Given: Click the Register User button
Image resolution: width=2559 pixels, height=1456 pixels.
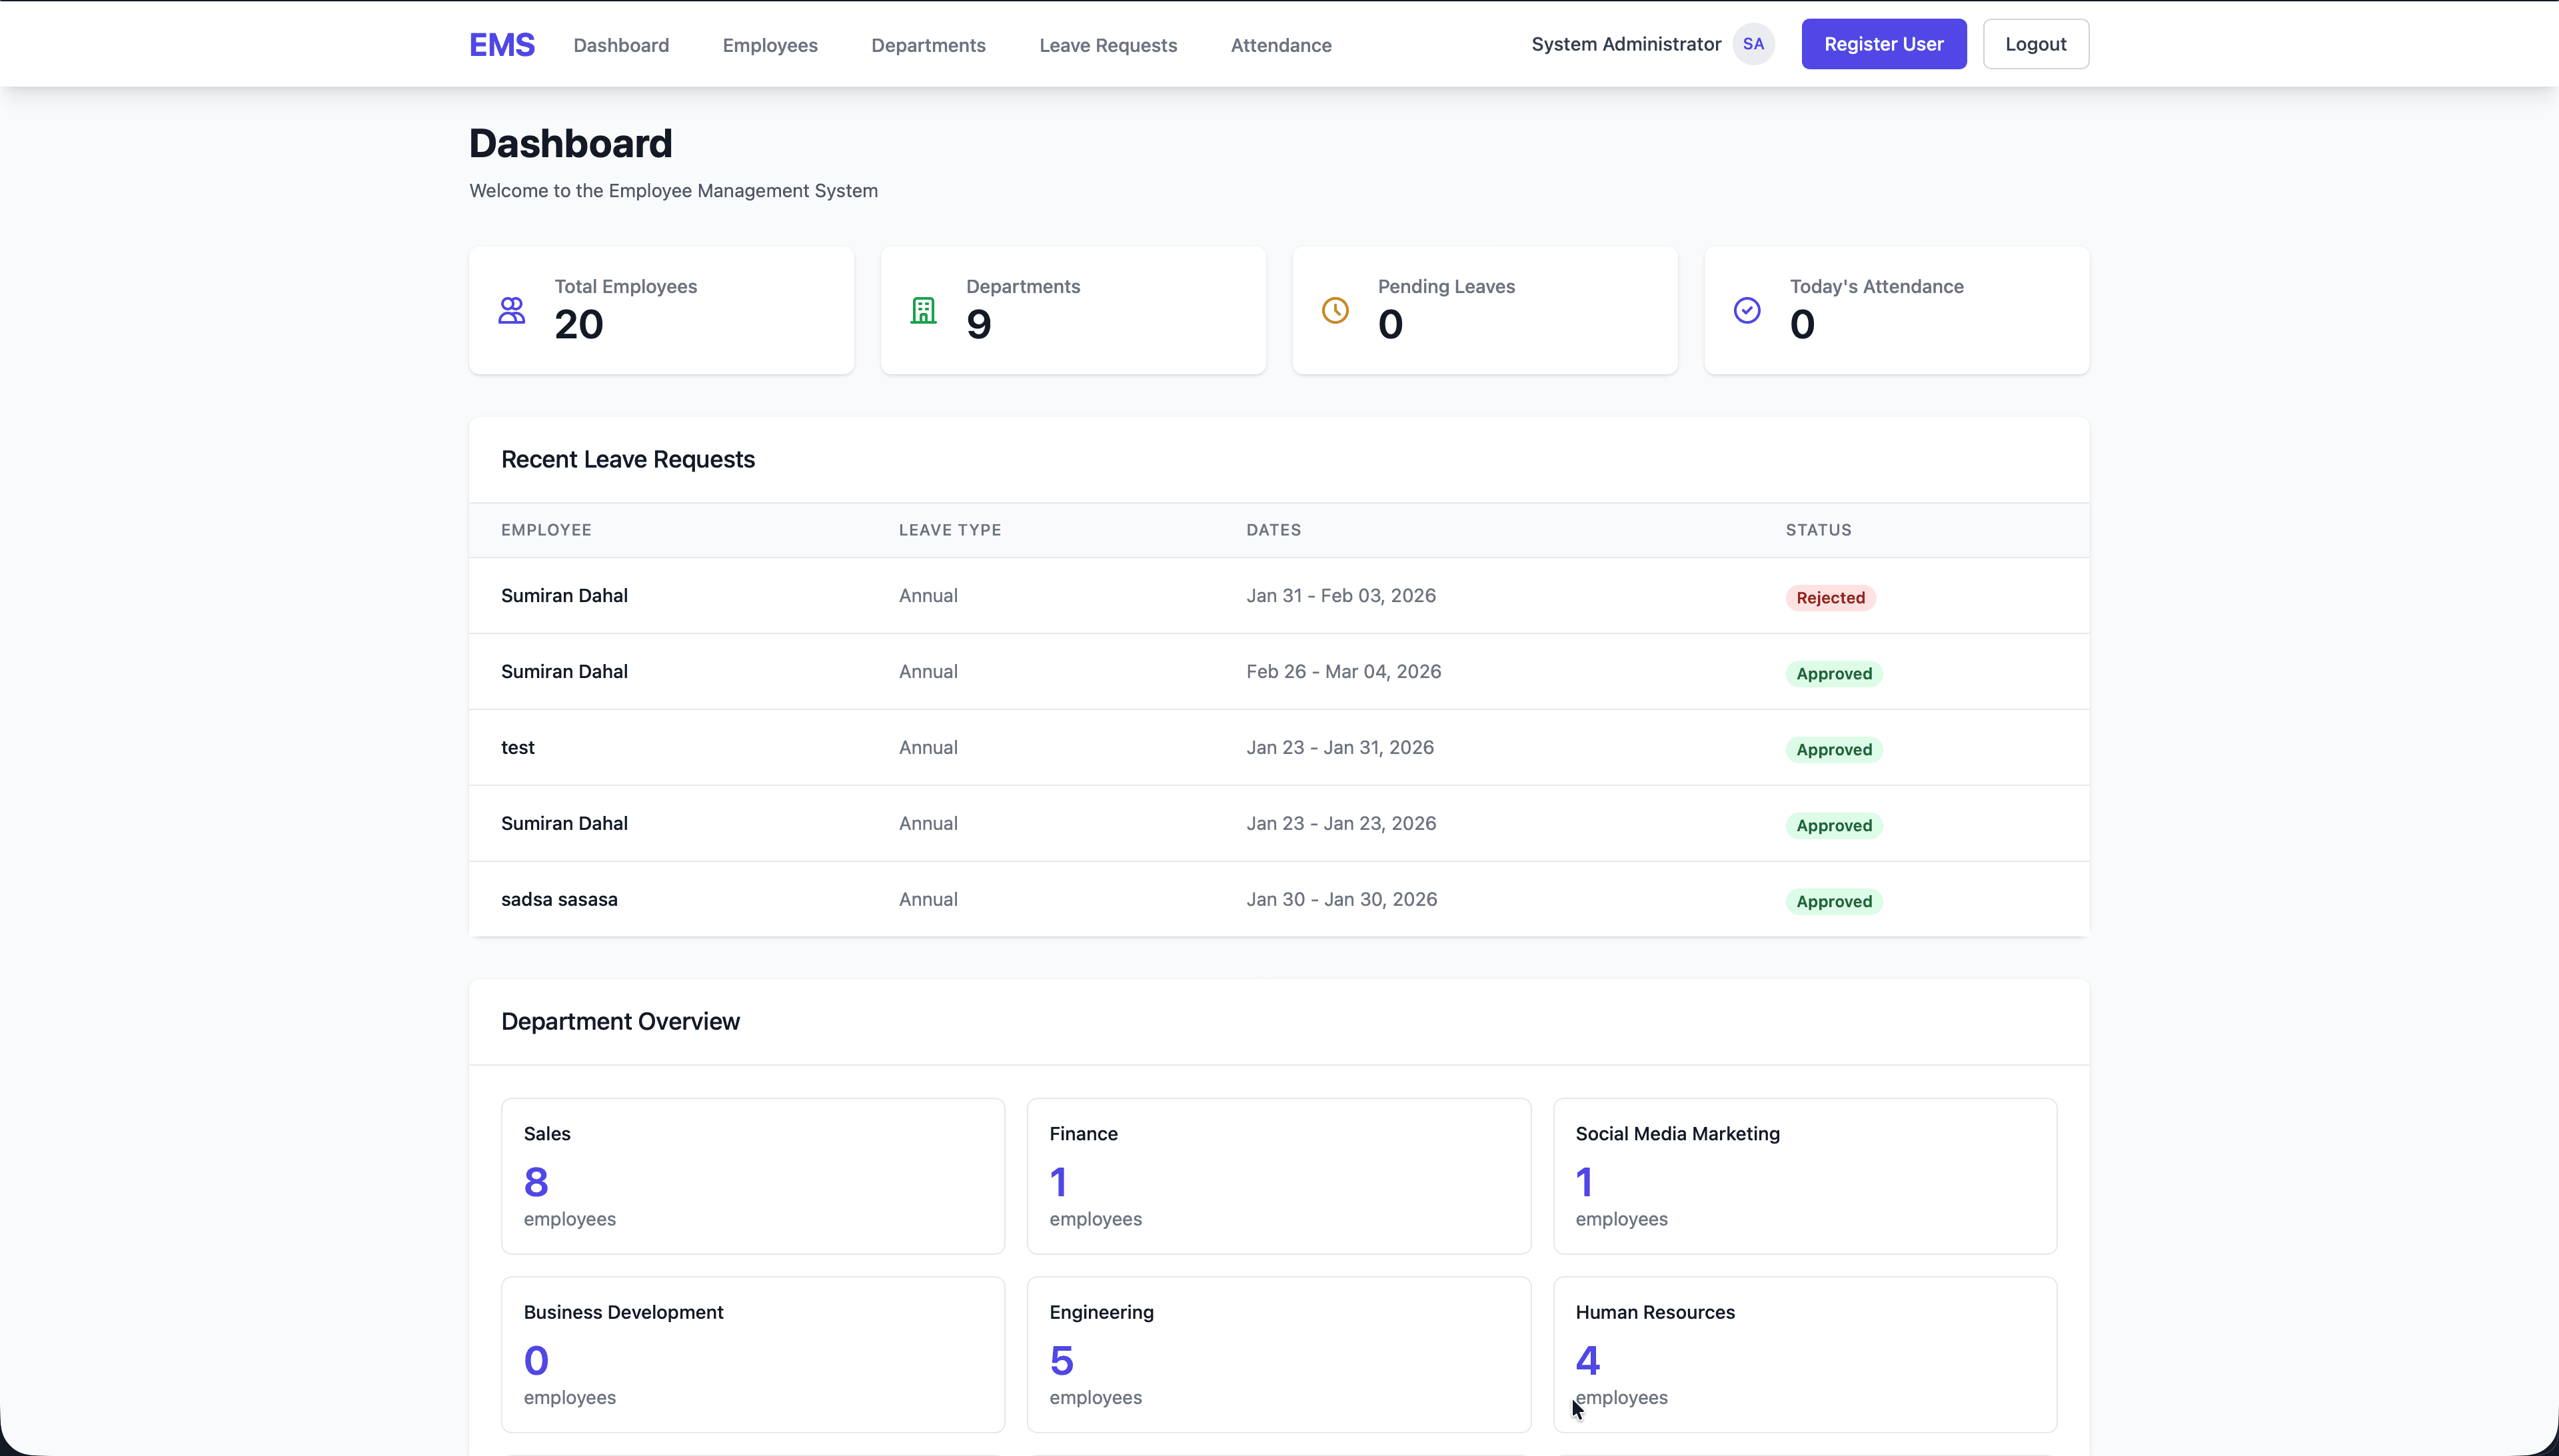Looking at the screenshot, I should (1882, 43).
